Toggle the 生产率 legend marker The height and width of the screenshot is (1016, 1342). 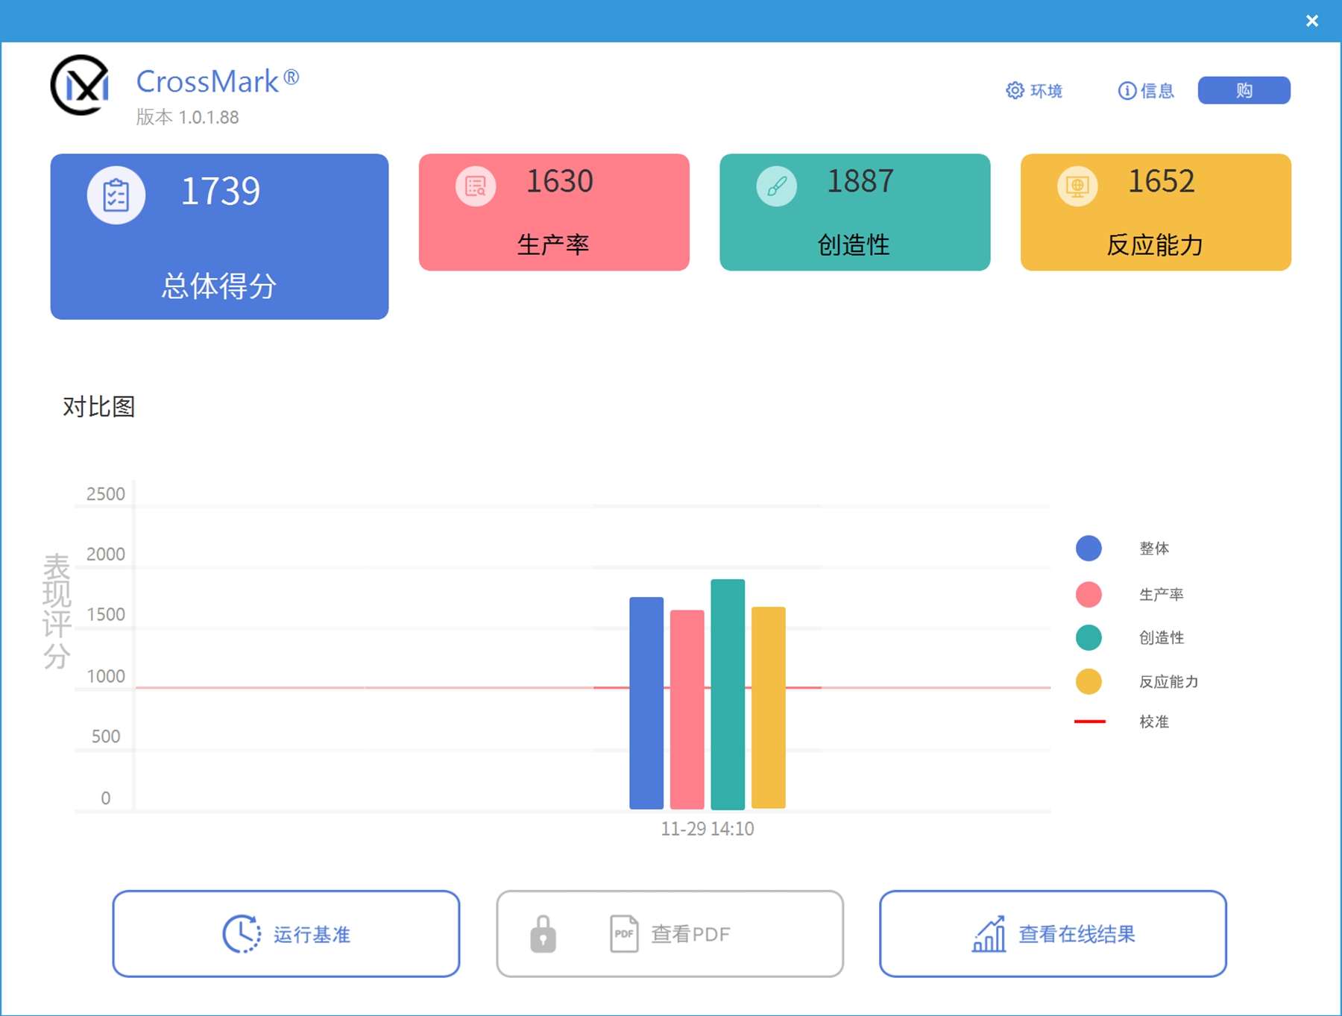point(1088,594)
